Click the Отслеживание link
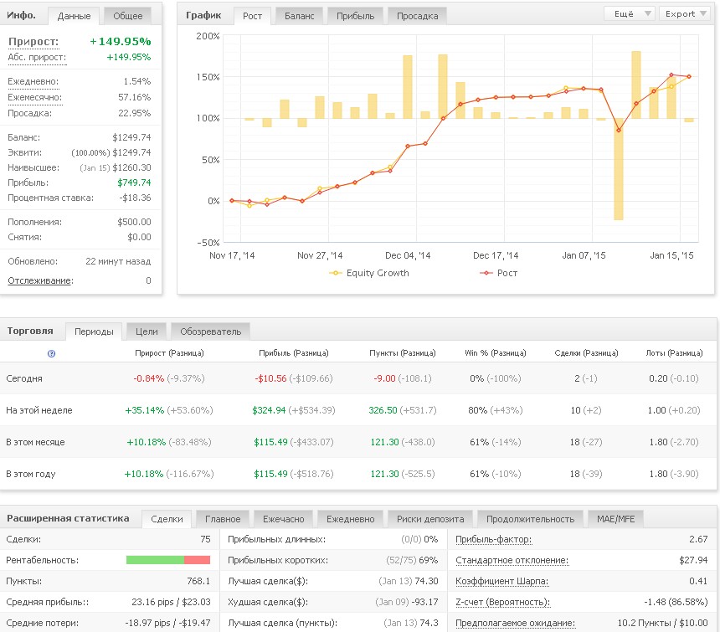 pos(39,280)
